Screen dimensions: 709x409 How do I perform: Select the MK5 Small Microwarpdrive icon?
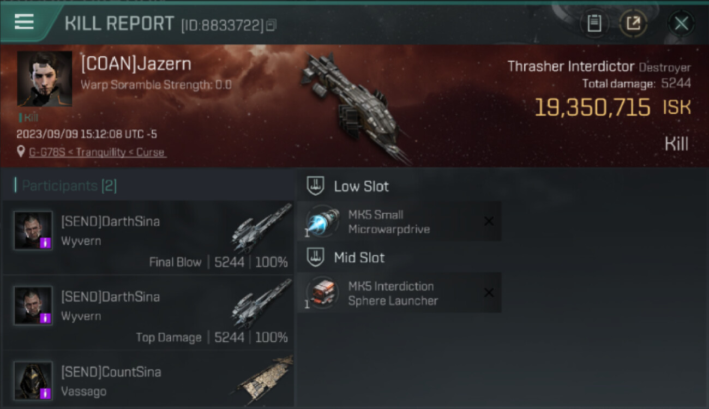point(322,221)
